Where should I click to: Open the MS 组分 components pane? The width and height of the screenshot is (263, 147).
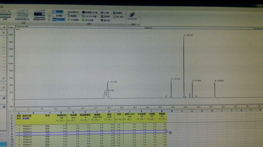(x=118, y=17)
